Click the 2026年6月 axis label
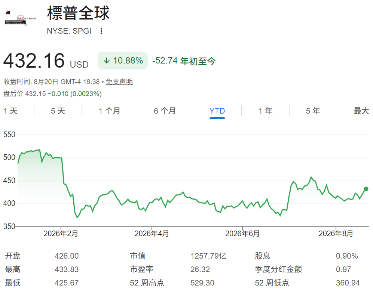Image resolution: width=373 pixels, height=290 pixels. pos(242,234)
